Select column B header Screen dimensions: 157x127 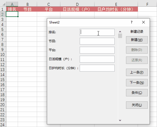(28, 4)
